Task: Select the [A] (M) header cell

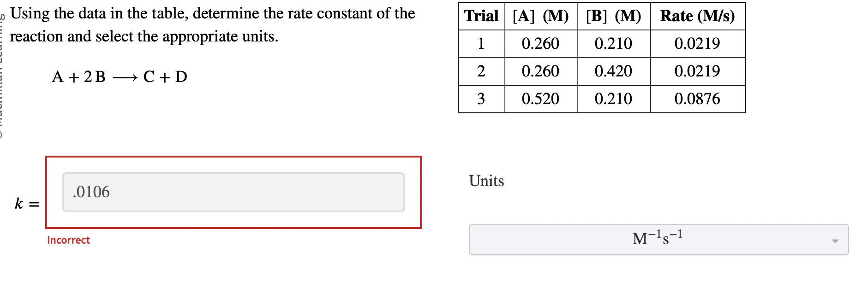Action: tap(540, 16)
